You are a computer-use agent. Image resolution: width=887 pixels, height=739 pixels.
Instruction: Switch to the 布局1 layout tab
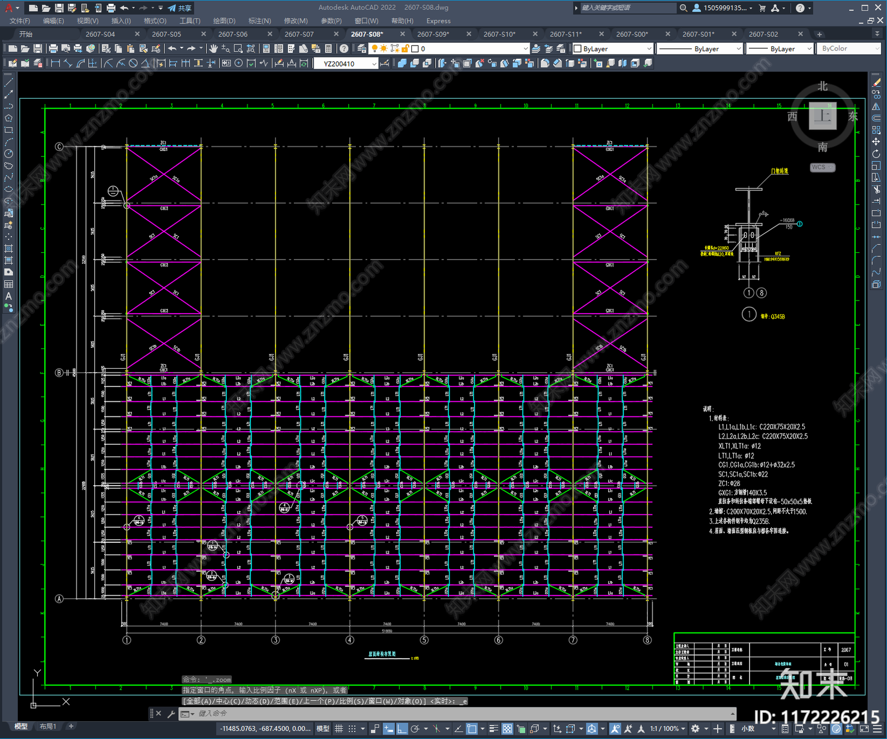[x=48, y=726]
